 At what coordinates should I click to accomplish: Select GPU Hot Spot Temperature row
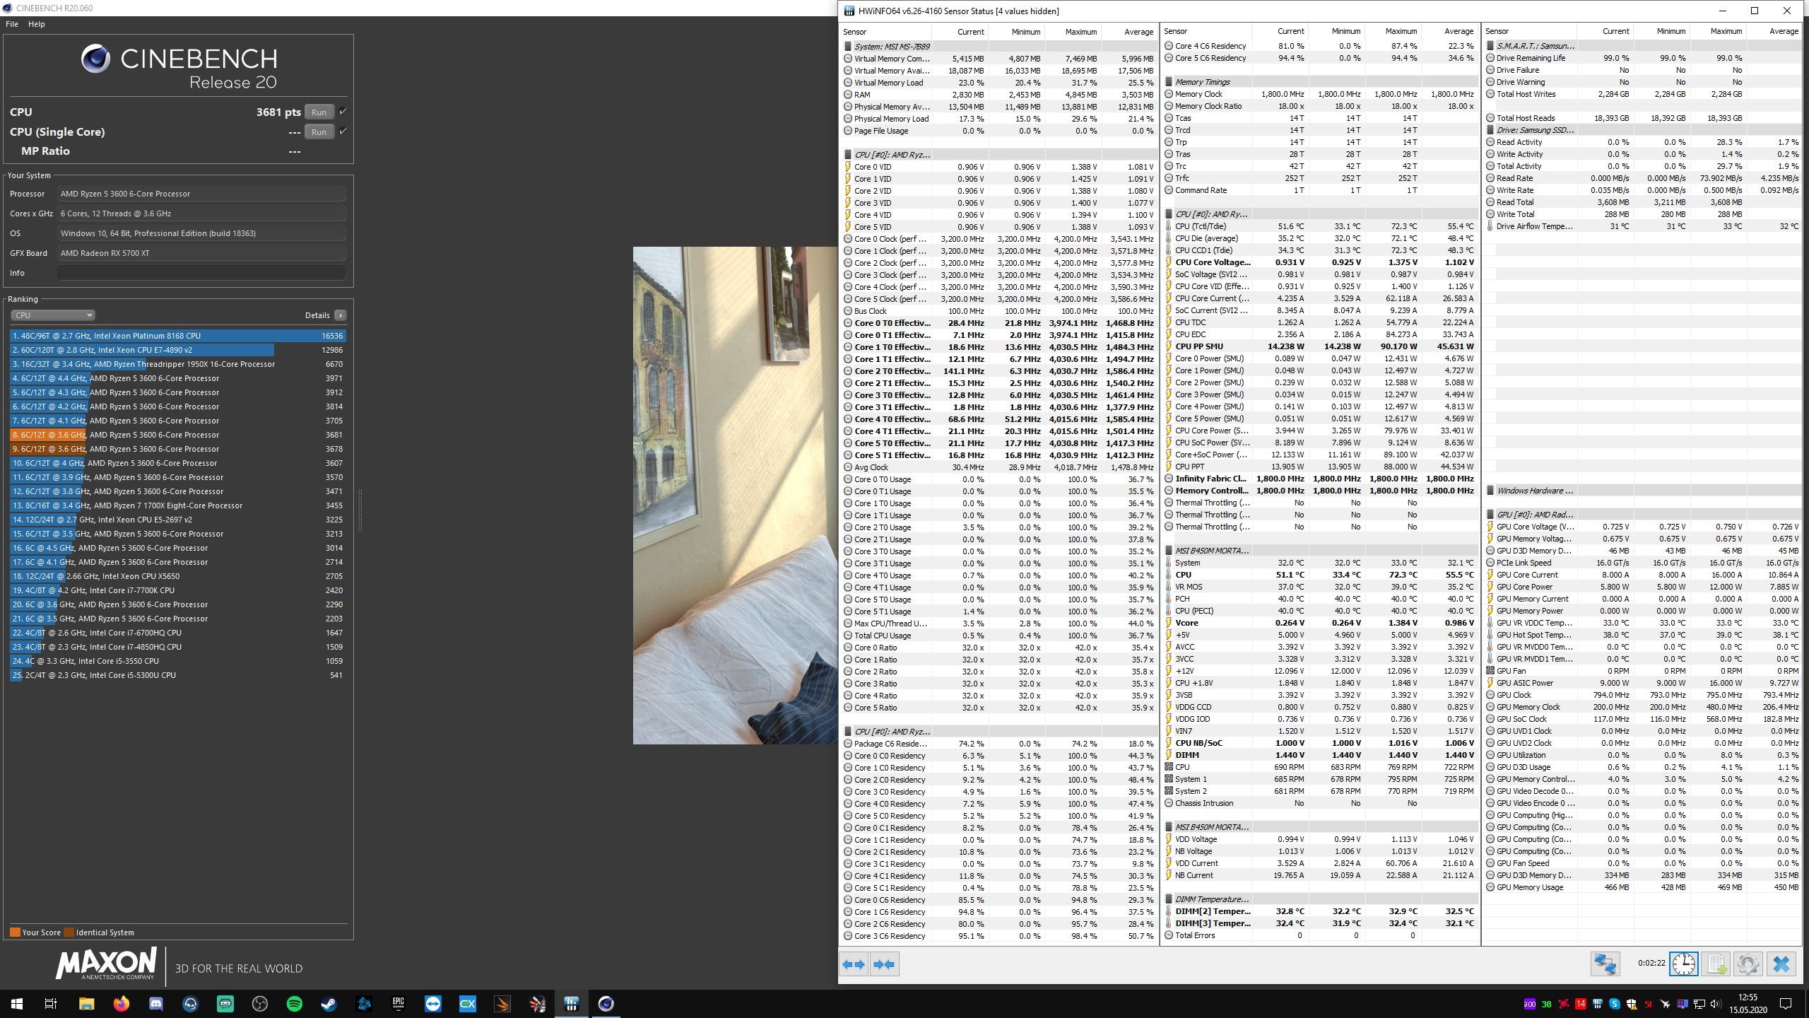coord(1642,635)
